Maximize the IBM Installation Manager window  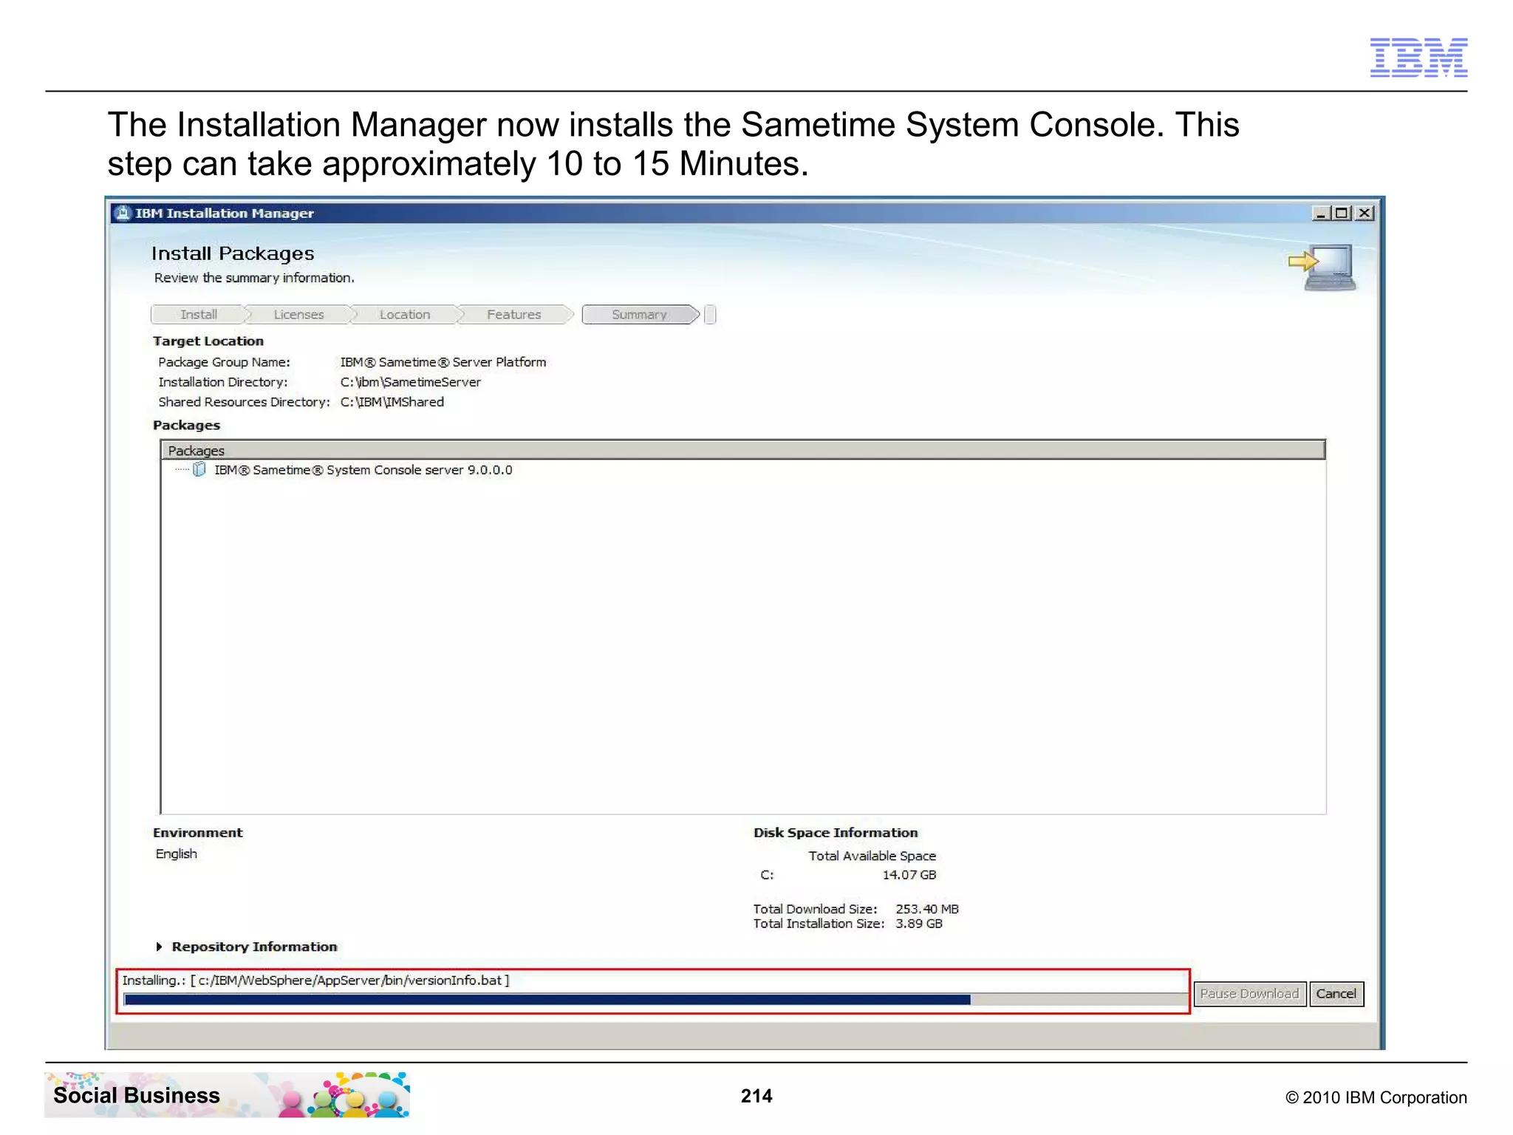click(1342, 213)
